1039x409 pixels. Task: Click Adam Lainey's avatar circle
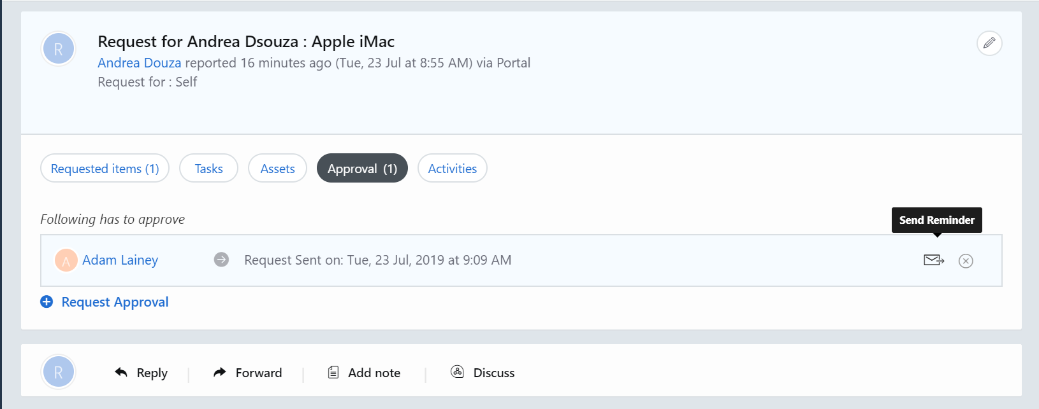click(66, 260)
